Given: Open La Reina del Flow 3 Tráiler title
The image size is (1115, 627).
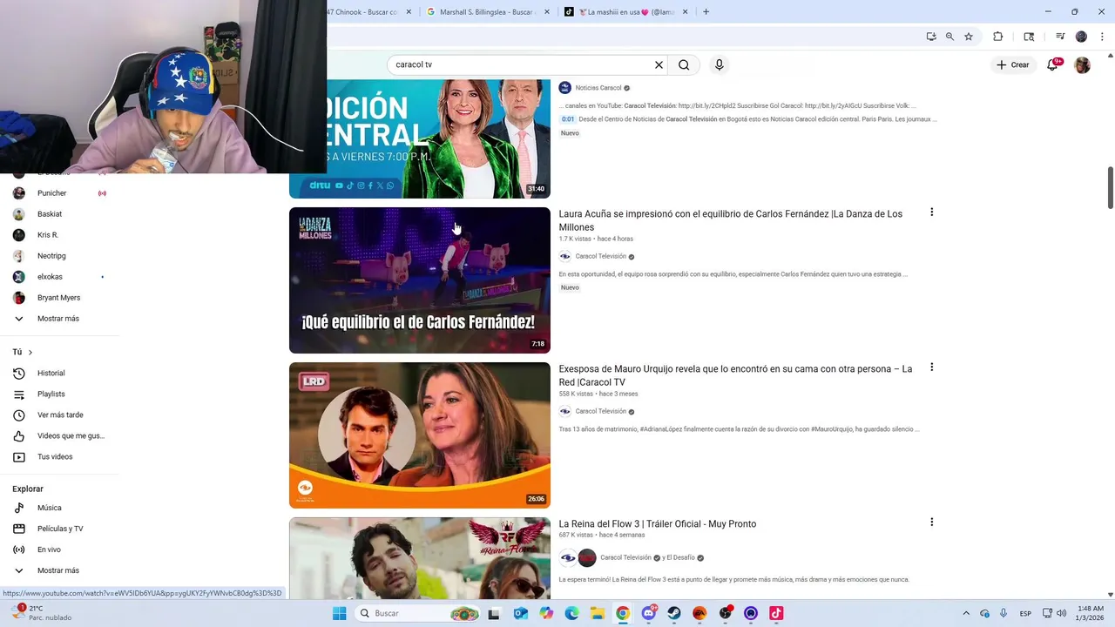Looking at the screenshot, I should (658, 523).
